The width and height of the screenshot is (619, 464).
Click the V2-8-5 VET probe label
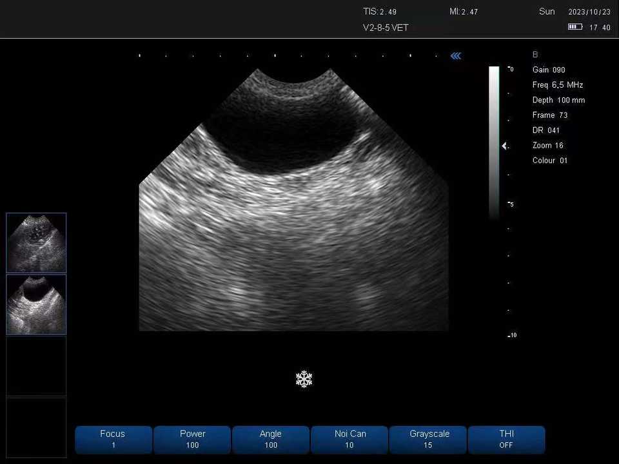pyautogui.click(x=386, y=28)
